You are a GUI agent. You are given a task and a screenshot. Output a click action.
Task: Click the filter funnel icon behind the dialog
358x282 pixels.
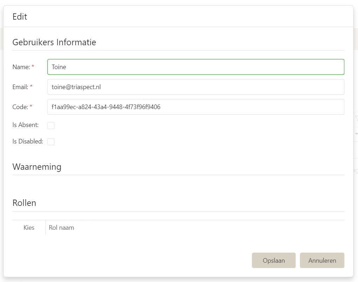[x=356, y=119]
